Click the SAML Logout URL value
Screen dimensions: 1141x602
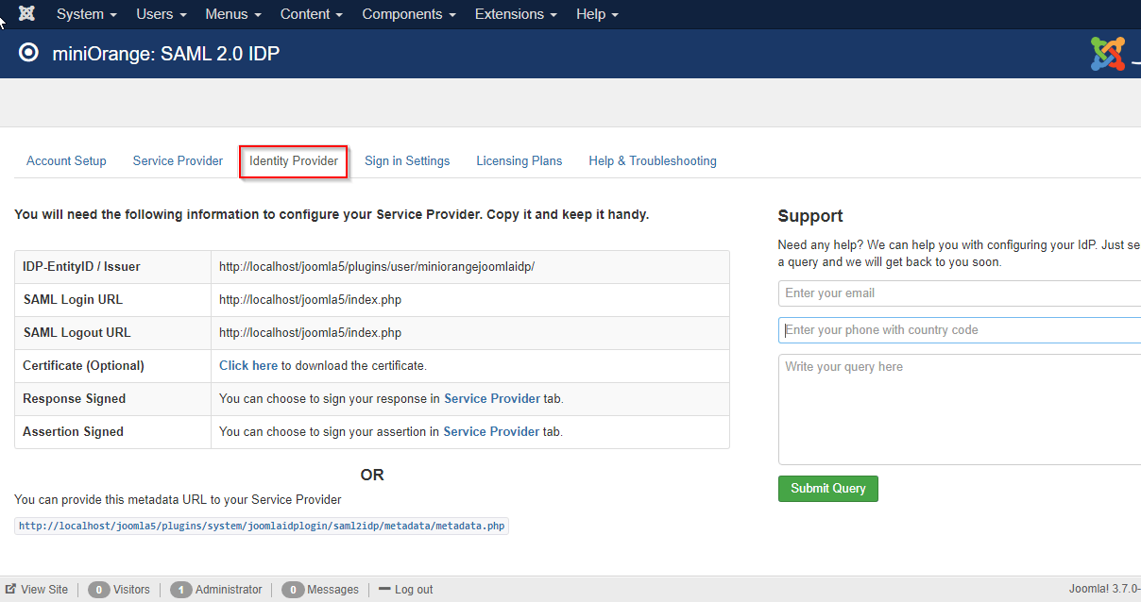(x=310, y=332)
